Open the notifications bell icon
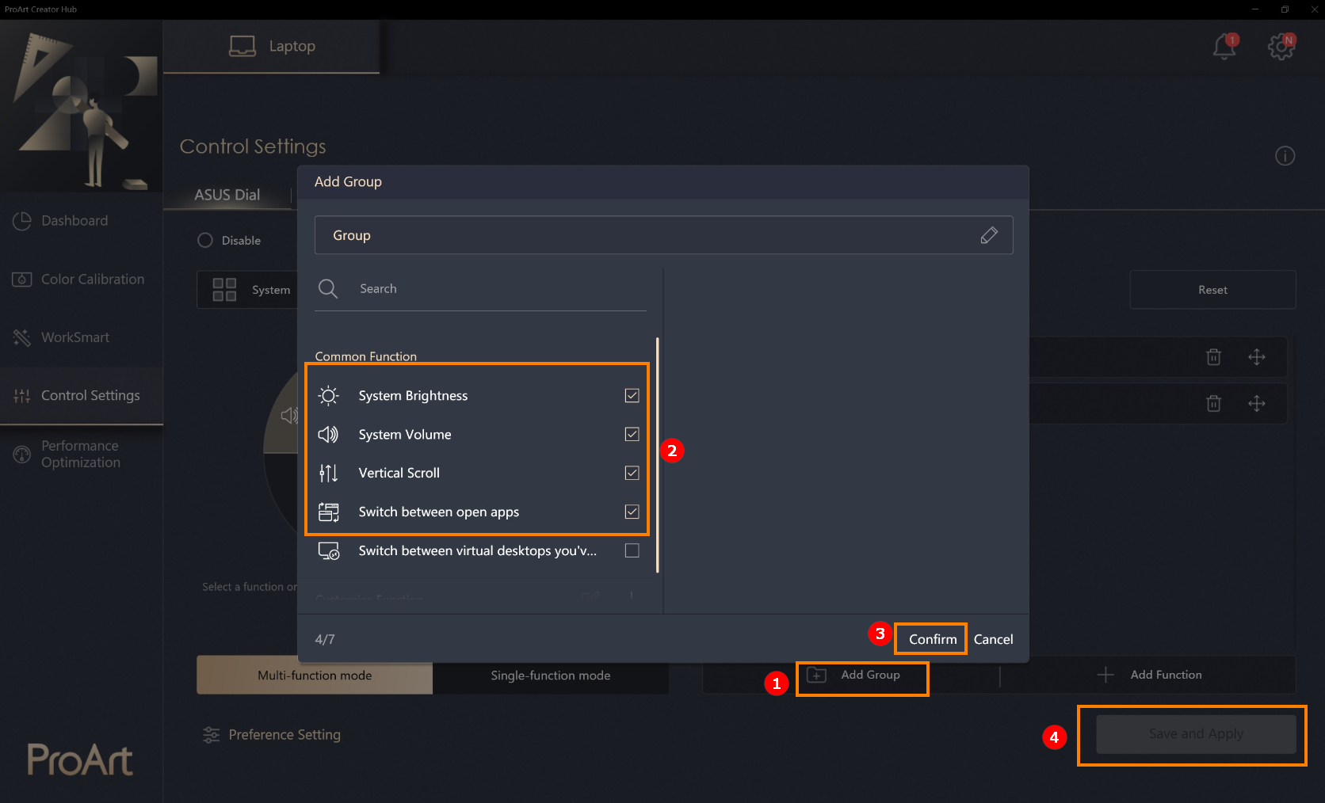This screenshot has height=803, width=1325. tap(1224, 47)
